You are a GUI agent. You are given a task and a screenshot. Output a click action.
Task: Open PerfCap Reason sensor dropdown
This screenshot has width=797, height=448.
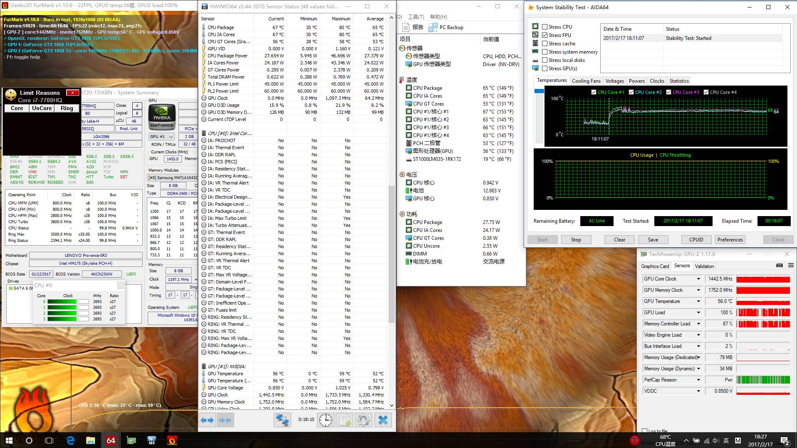698,380
